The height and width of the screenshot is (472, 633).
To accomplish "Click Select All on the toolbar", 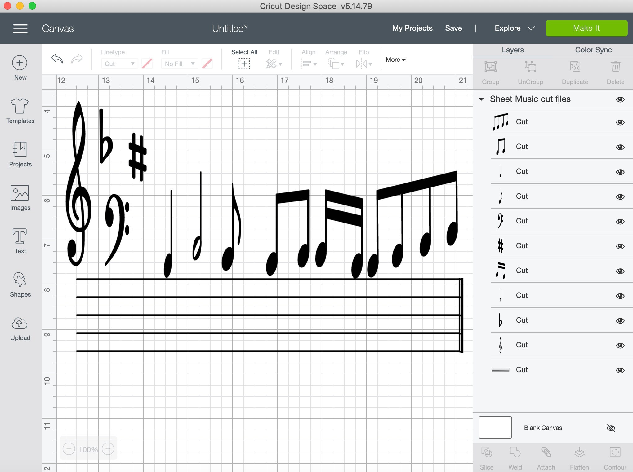I will pyautogui.click(x=244, y=64).
